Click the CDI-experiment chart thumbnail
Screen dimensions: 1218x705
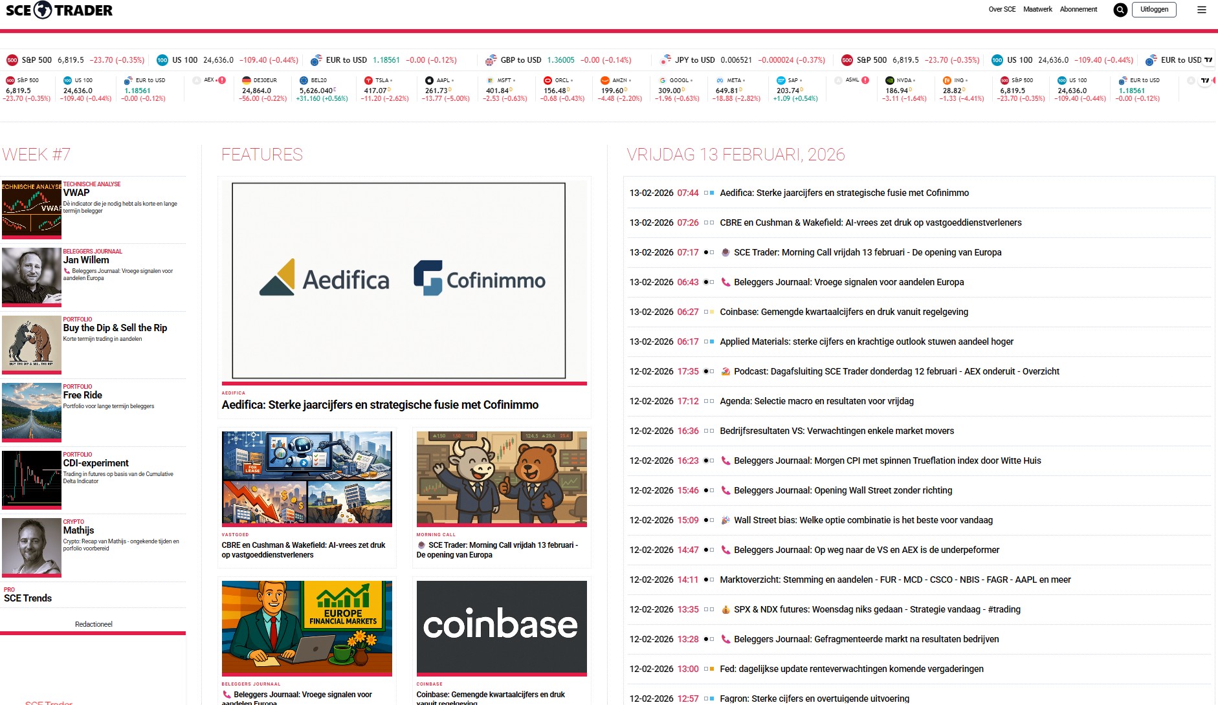(x=32, y=479)
